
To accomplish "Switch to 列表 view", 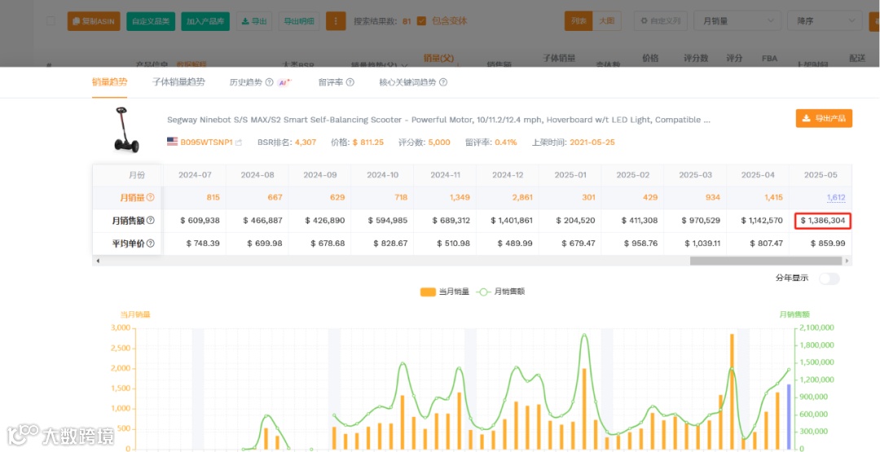I will (x=579, y=21).
